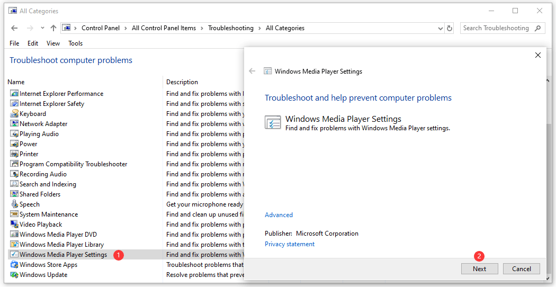The width and height of the screenshot is (556, 287).
Task: Click the Windows Media Player Settings list icon
Action: 14,254
